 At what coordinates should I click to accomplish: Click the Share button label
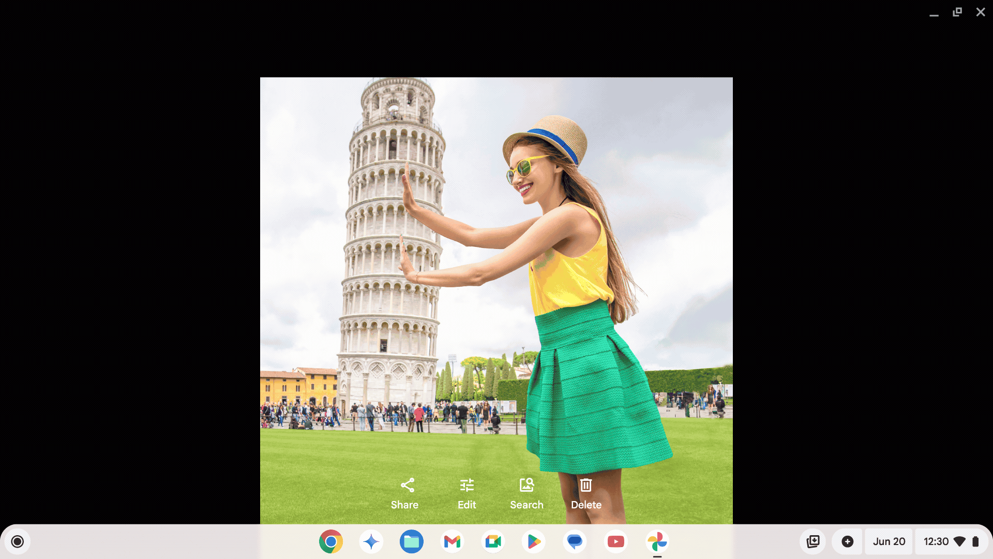[x=405, y=505]
